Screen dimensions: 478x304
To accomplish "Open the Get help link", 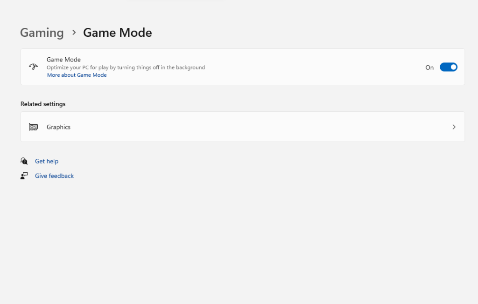I will point(47,161).
